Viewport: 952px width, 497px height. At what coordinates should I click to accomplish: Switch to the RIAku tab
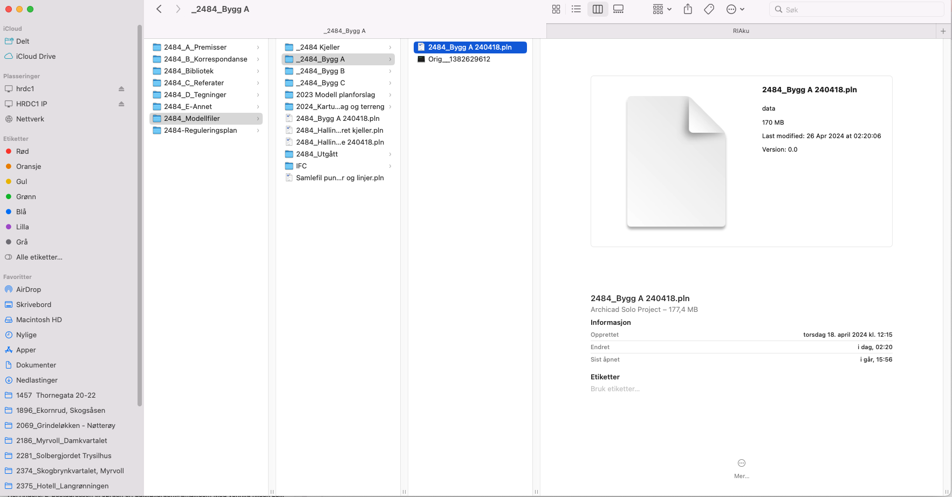click(x=741, y=31)
